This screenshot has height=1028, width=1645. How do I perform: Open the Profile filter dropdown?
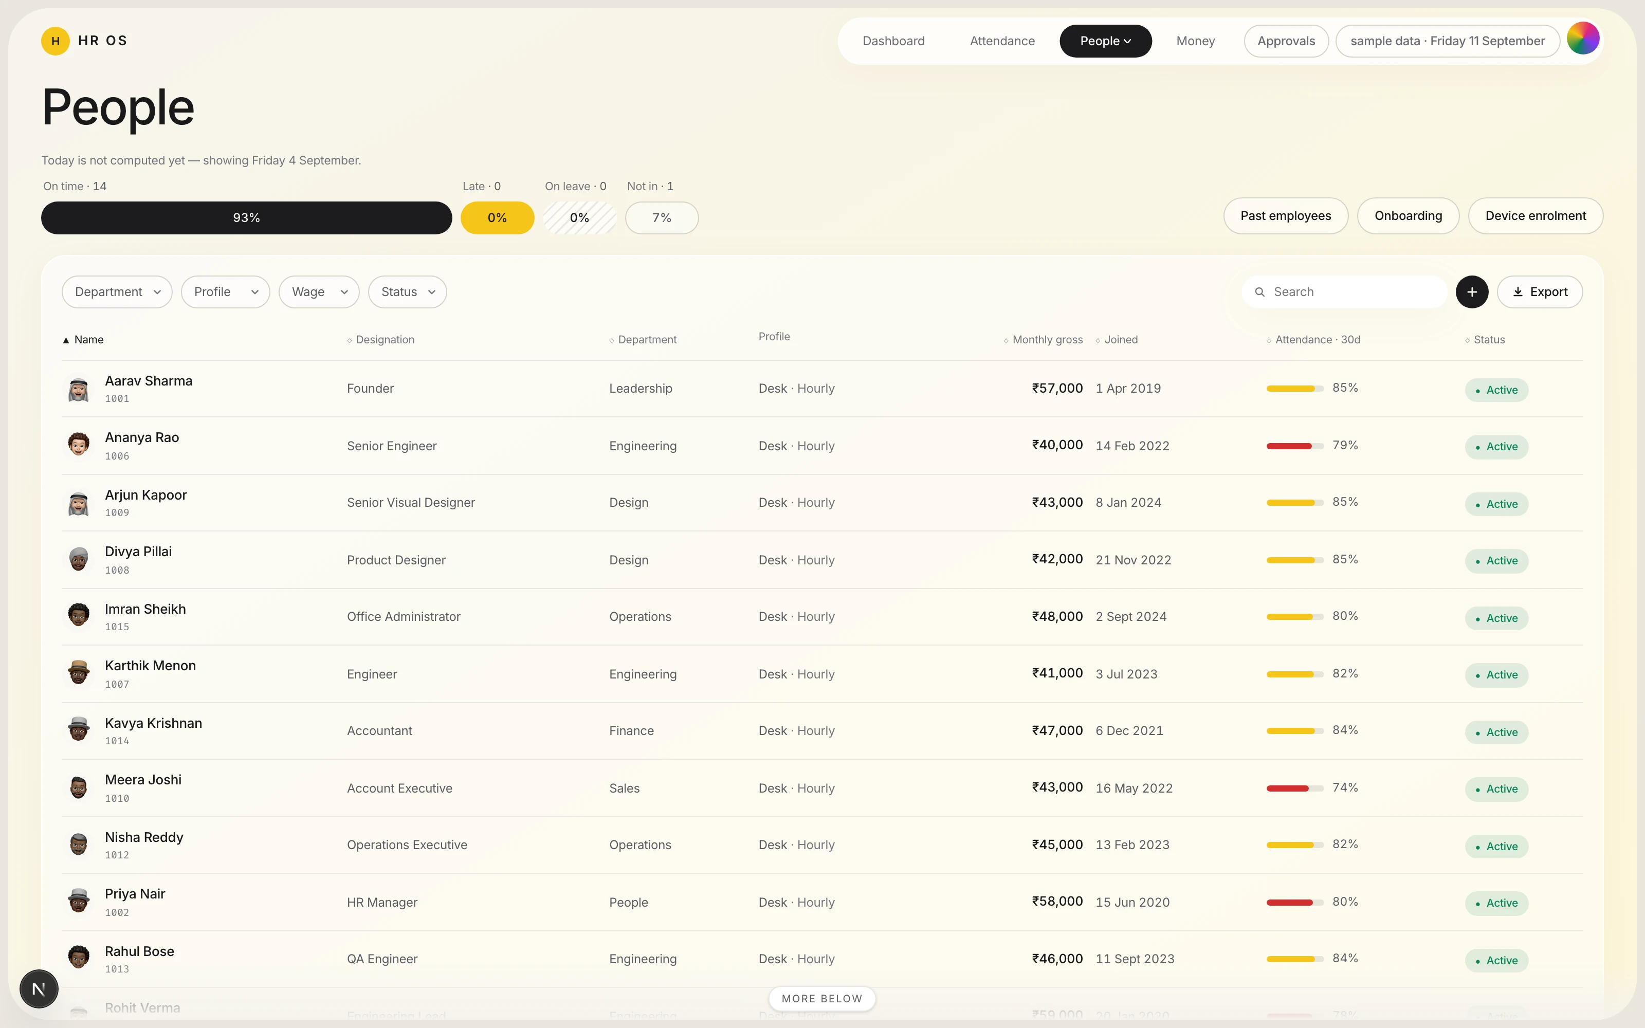[x=226, y=291]
